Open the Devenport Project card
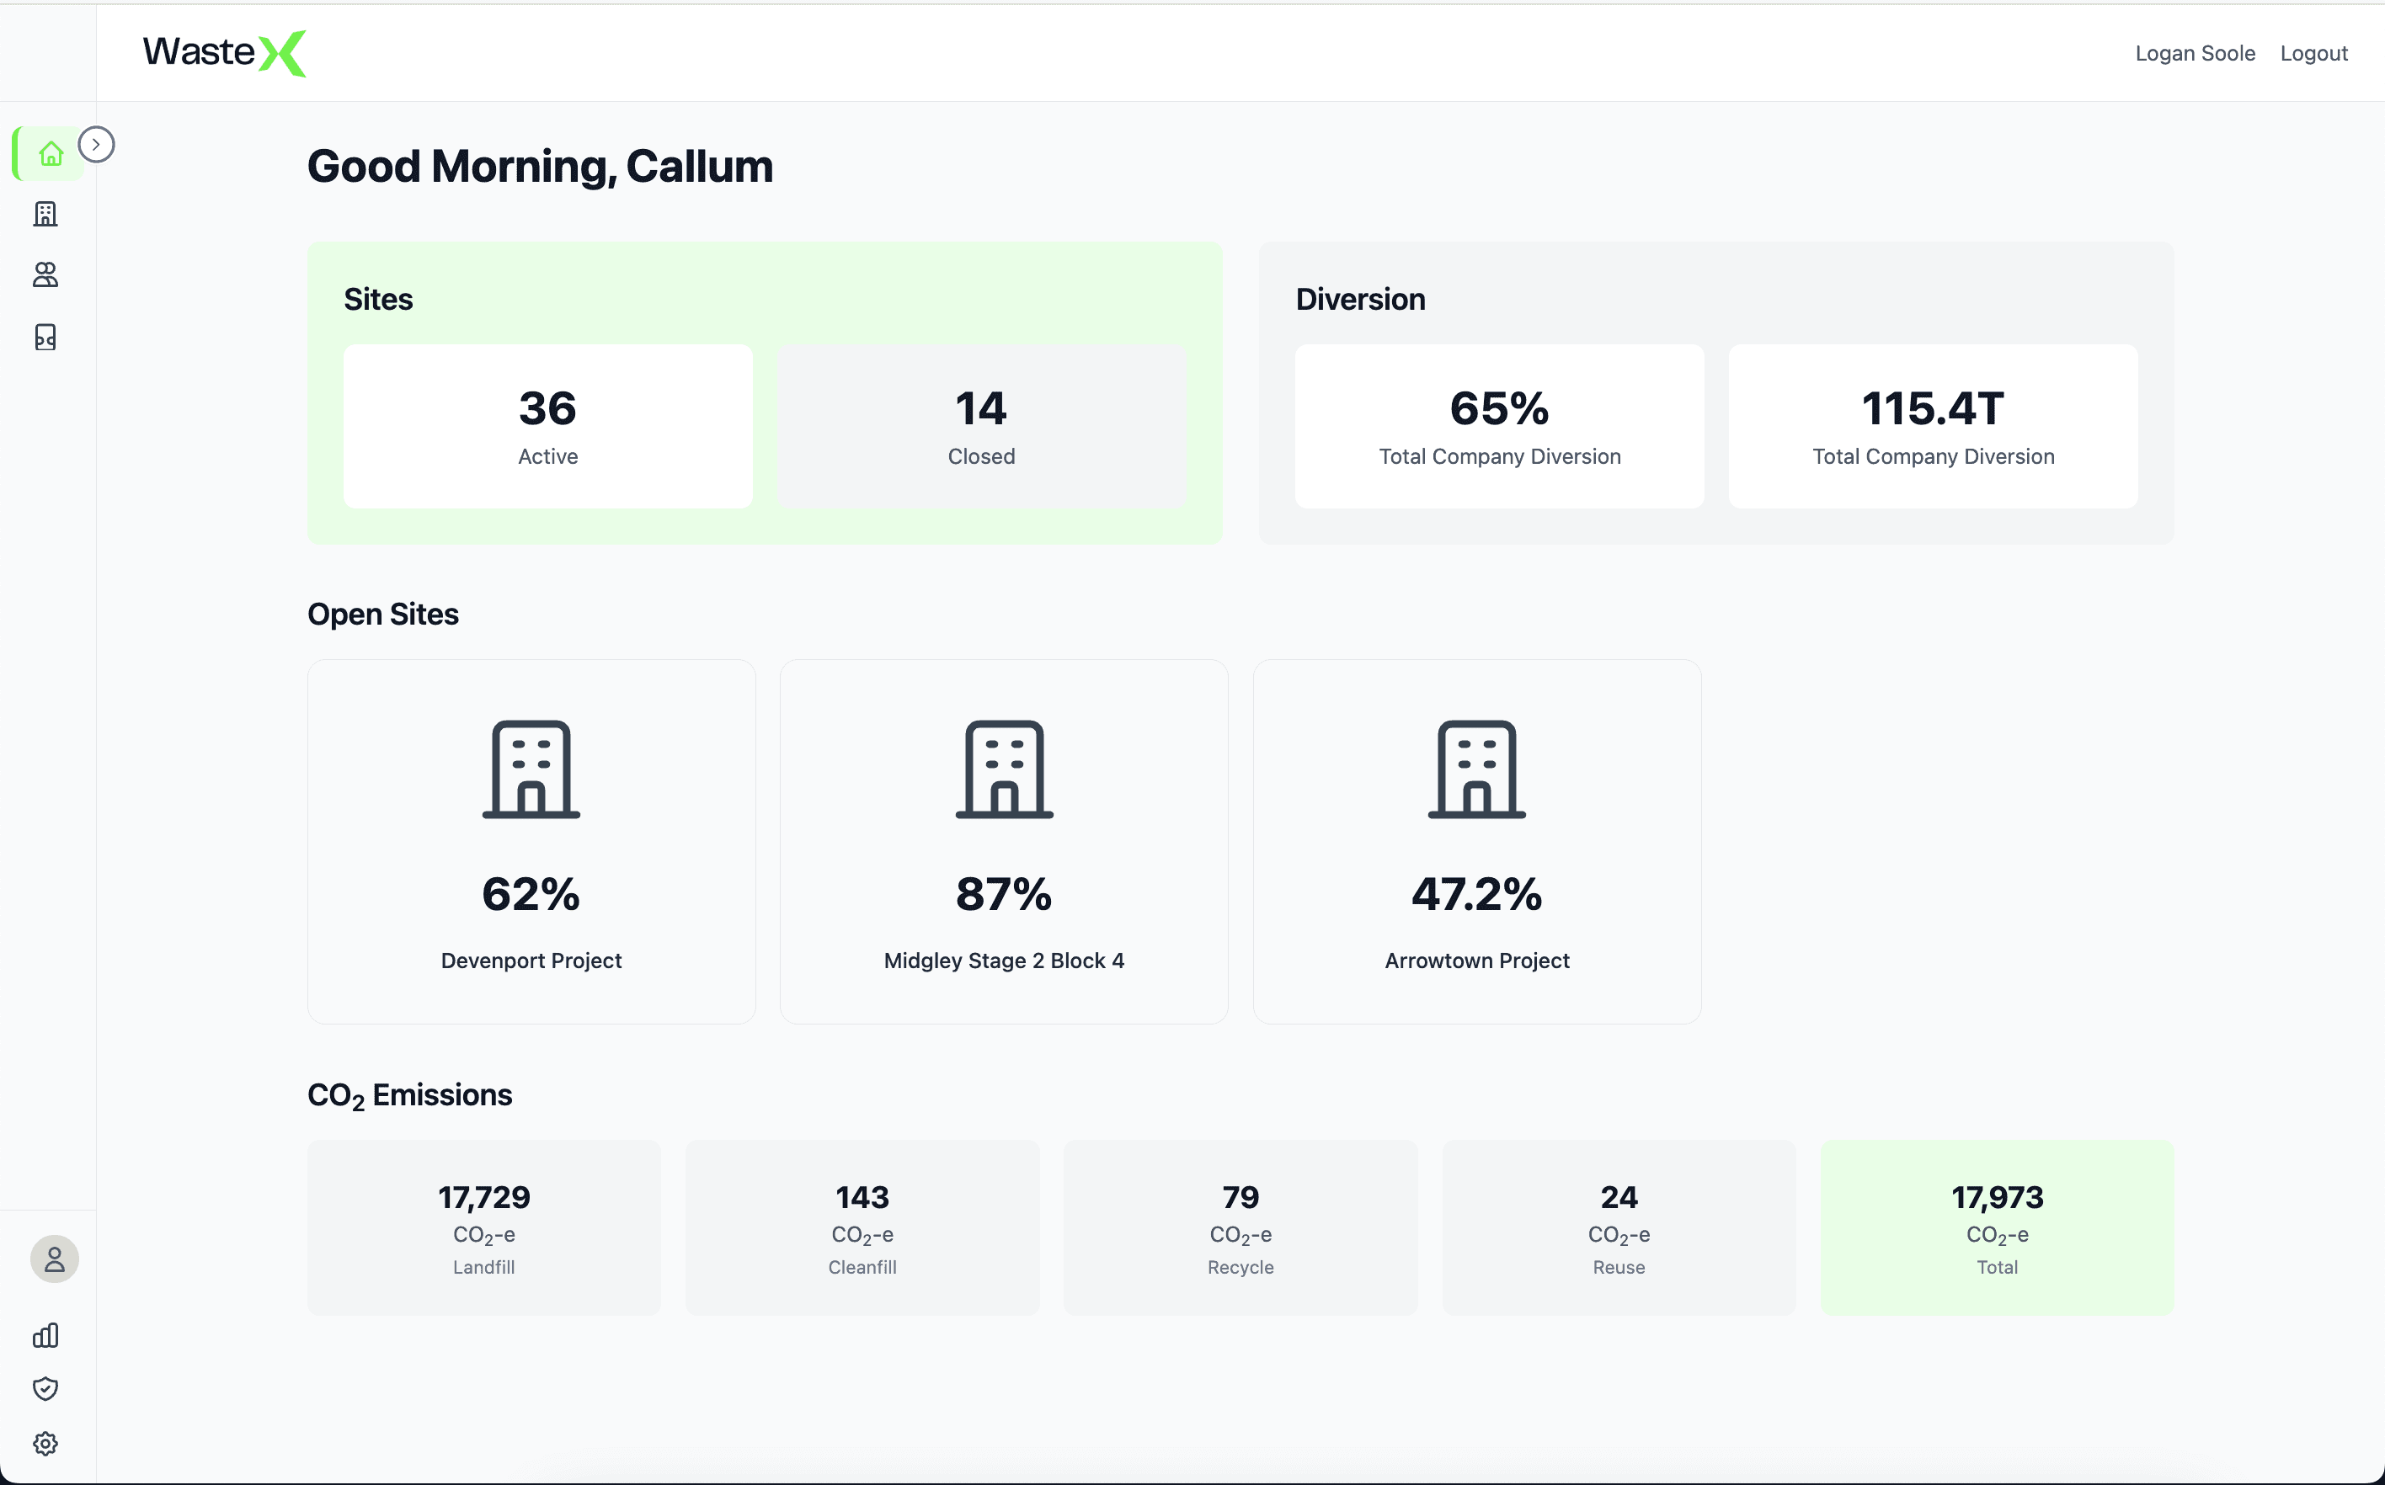This screenshot has height=1485, width=2385. coord(531,840)
